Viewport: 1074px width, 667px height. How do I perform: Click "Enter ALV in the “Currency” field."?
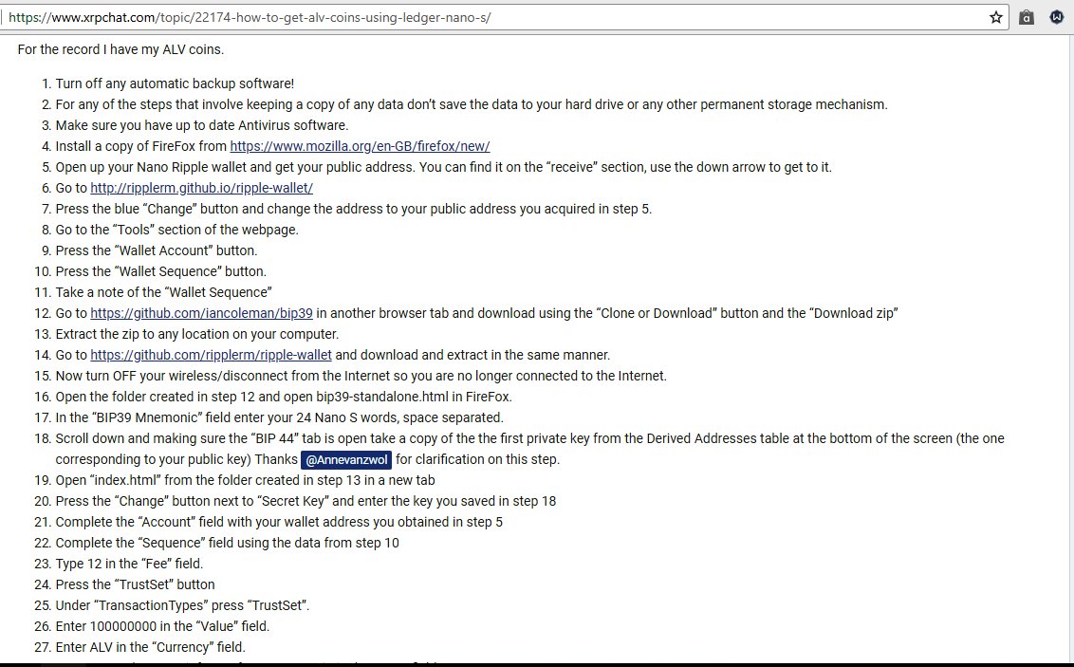(150, 647)
